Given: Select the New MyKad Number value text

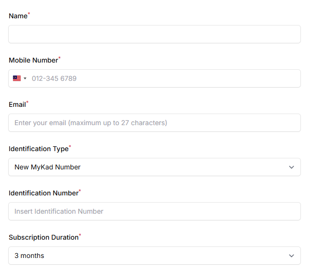Looking at the screenshot, I should (x=48, y=167).
